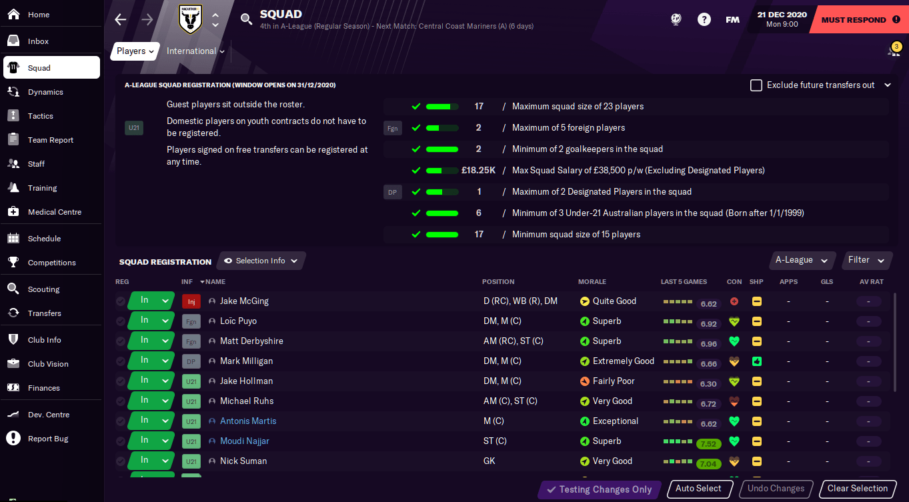Click the maximum squad size progress bar
This screenshot has height=502, width=909.
441,107
